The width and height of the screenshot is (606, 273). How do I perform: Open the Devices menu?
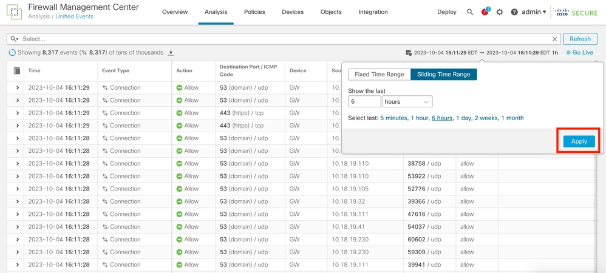(x=293, y=12)
